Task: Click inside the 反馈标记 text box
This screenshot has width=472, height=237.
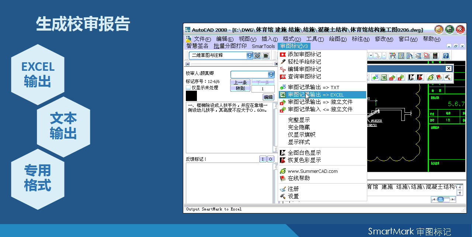Action: pos(229,183)
